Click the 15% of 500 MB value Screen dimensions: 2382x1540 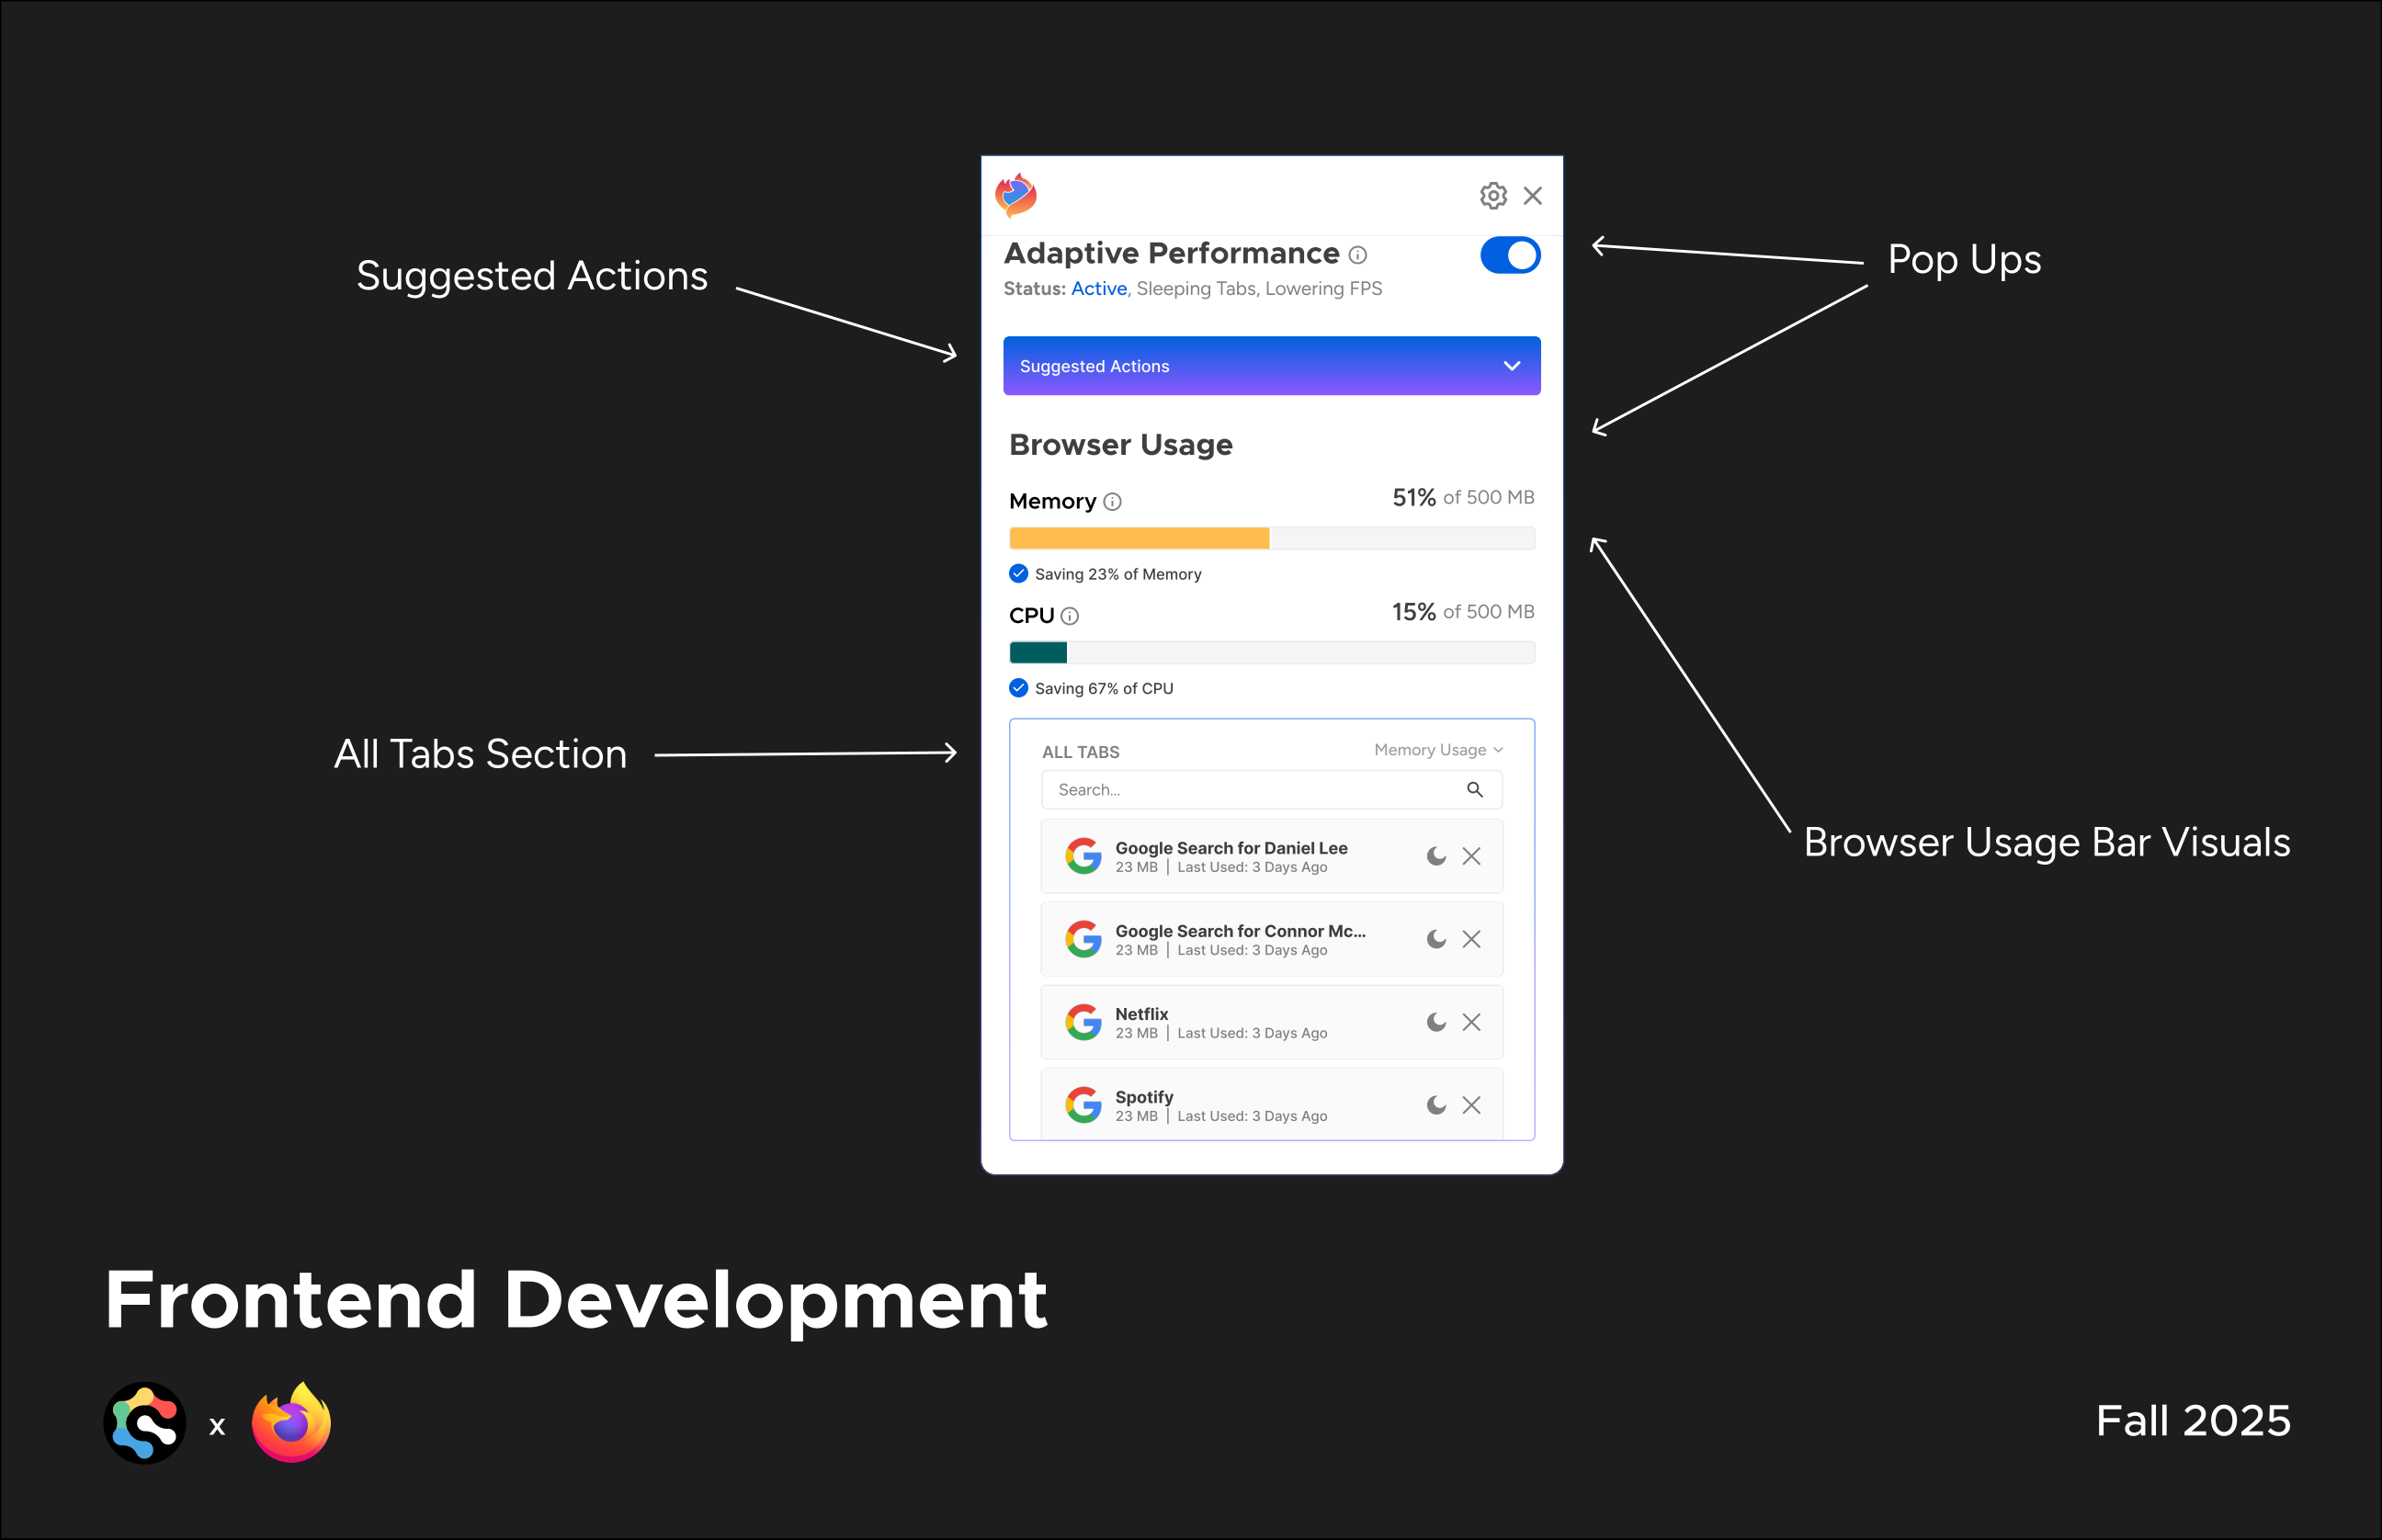(x=1463, y=612)
